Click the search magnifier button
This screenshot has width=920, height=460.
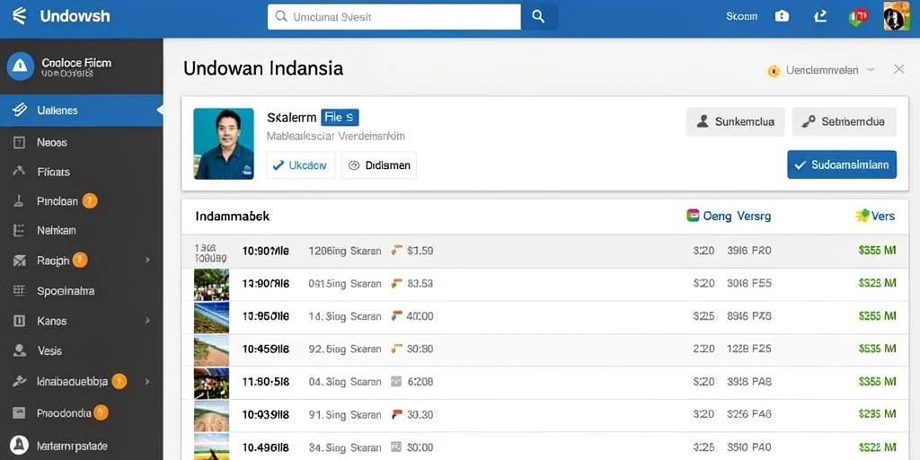(538, 16)
